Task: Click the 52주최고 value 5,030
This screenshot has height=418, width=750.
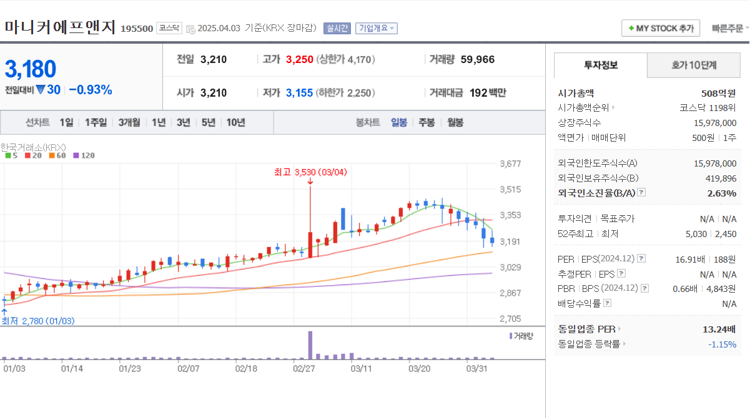Action: pos(696,234)
